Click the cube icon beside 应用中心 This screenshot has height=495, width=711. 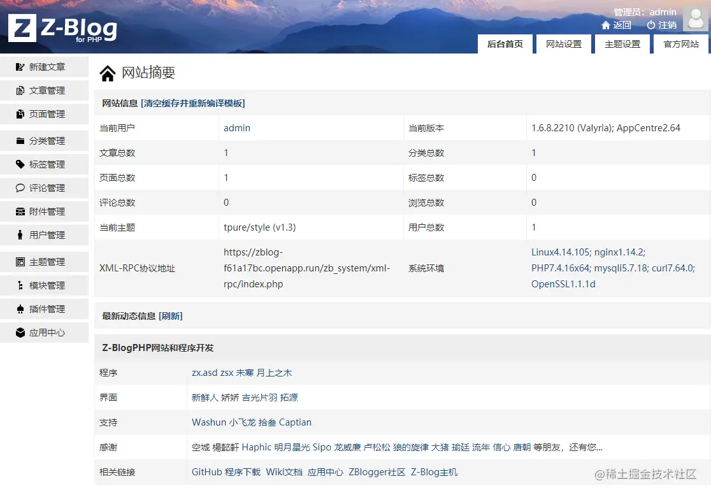[x=20, y=333]
